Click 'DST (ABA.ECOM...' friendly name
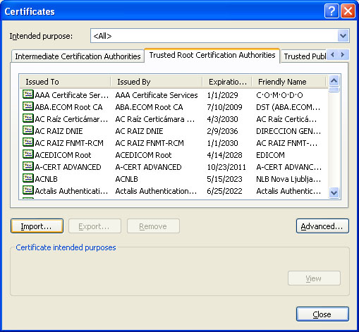Screen dimensions: 359x332 (x=288, y=107)
